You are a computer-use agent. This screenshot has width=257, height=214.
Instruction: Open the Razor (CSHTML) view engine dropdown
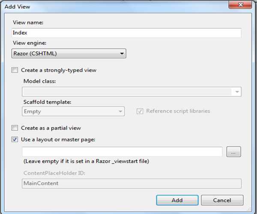[x=69, y=53]
